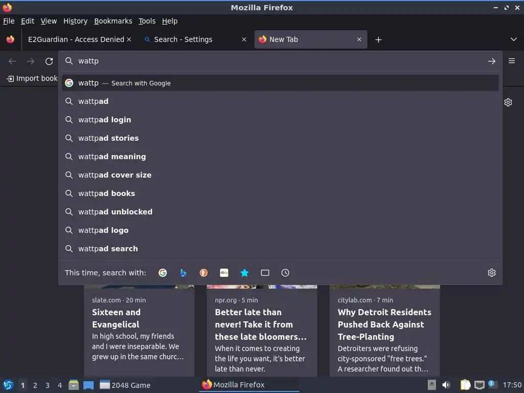This screenshot has width=524, height=393.
Task: Click the show desktop taskbar icon
Action: coord(89,385)
